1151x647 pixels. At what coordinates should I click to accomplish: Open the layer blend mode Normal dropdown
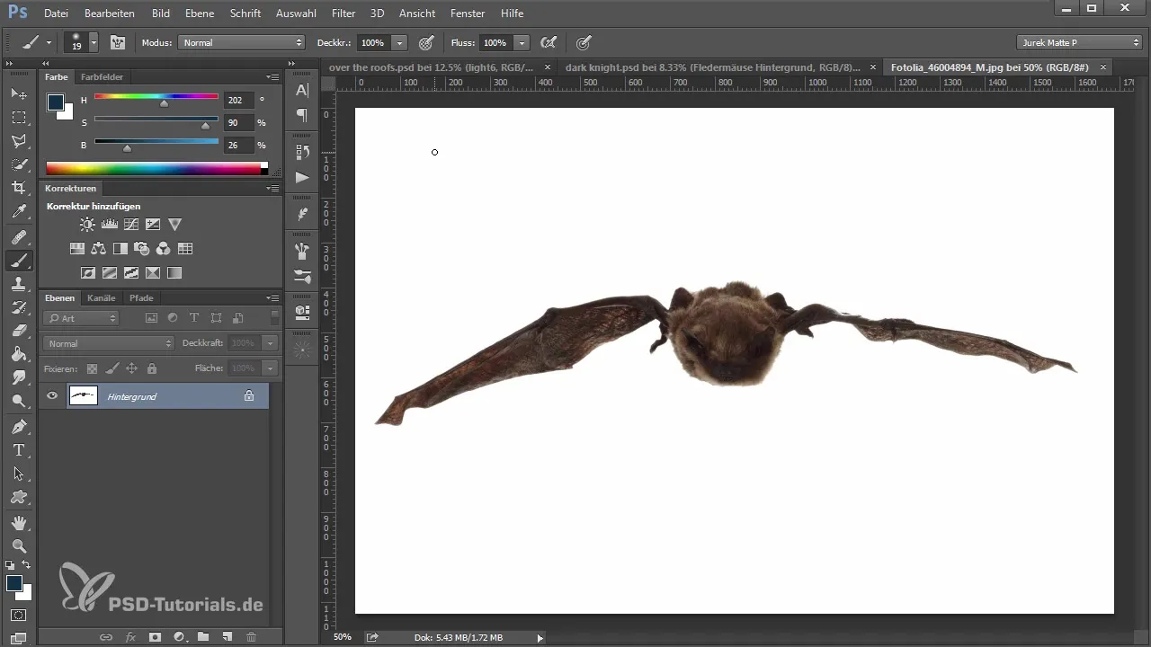click(x=108, y=343)
